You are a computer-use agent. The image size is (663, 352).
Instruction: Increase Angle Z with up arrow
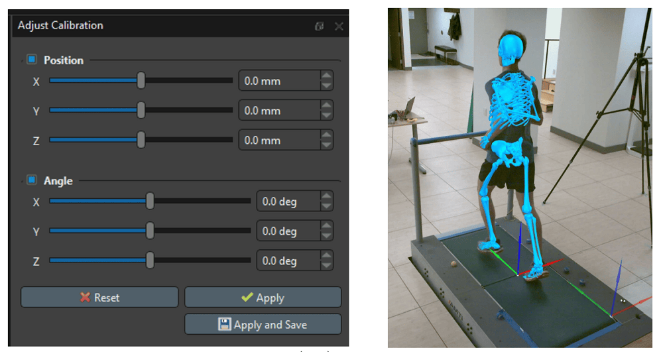pyautogui.click(x=326, y=255)
